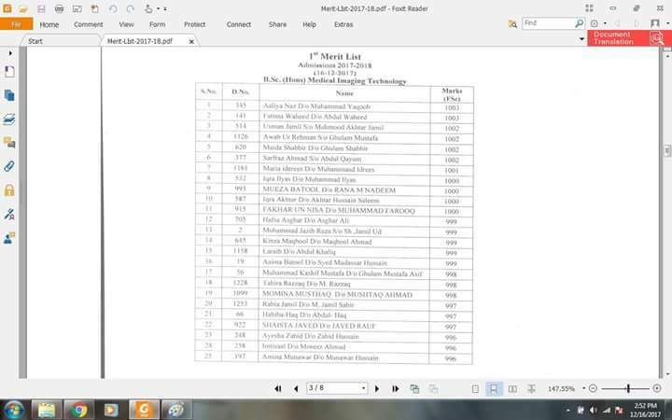Go to the last page of the document
Image resolution: width=672 pixels, height=420 pixels.
pos(396,388)
